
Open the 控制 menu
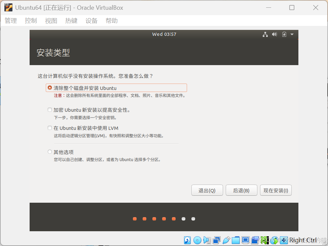[31, 21]
